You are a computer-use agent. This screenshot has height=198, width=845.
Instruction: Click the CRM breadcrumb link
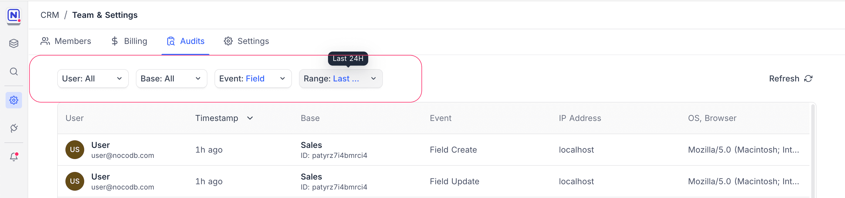coord(50,15)
